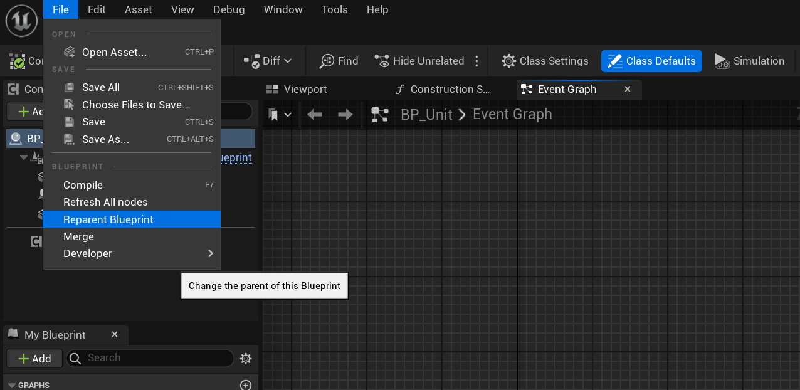Screen dimensions: 800x390
Task: Open My Blueprint settings gear
Action: click(246, 359)
